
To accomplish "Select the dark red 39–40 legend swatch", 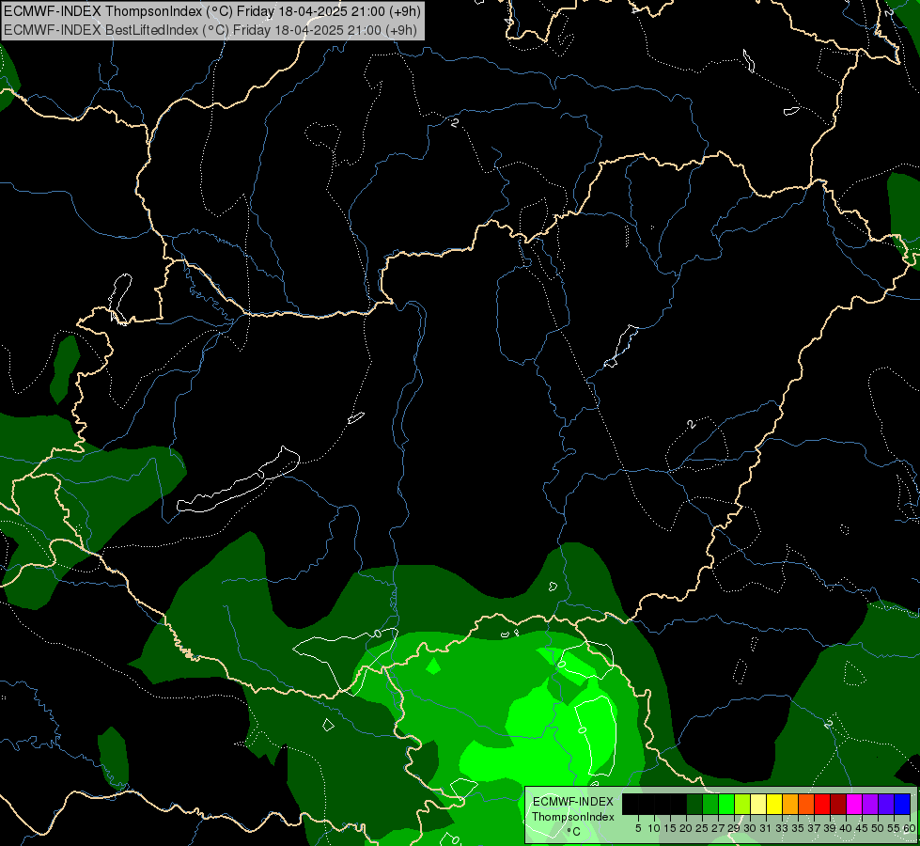I will (x=838, y=804).
